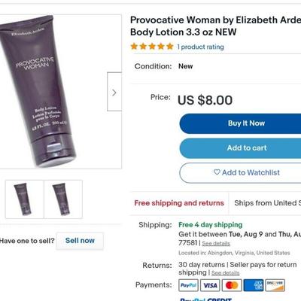Click the Buy It Now button
Image resolution: width=301 pixels, height=301 pixels.
tap(240, 123)
